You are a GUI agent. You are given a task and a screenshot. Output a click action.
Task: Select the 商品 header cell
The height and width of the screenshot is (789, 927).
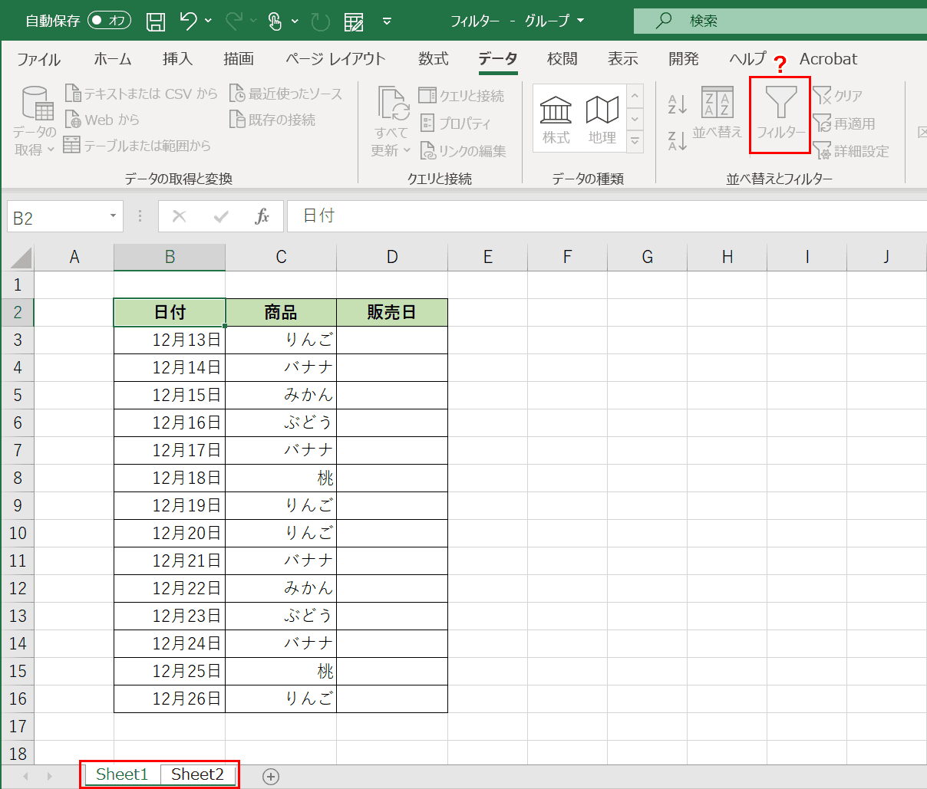point(281,312)
